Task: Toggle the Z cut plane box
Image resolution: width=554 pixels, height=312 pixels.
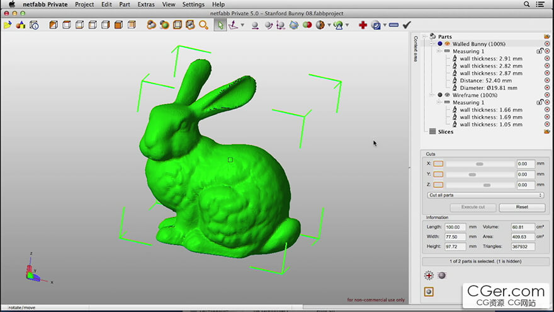Action: (438, 185)
